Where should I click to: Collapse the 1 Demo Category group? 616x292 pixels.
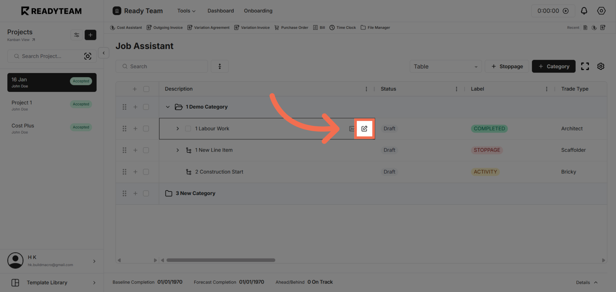(168, 107)
